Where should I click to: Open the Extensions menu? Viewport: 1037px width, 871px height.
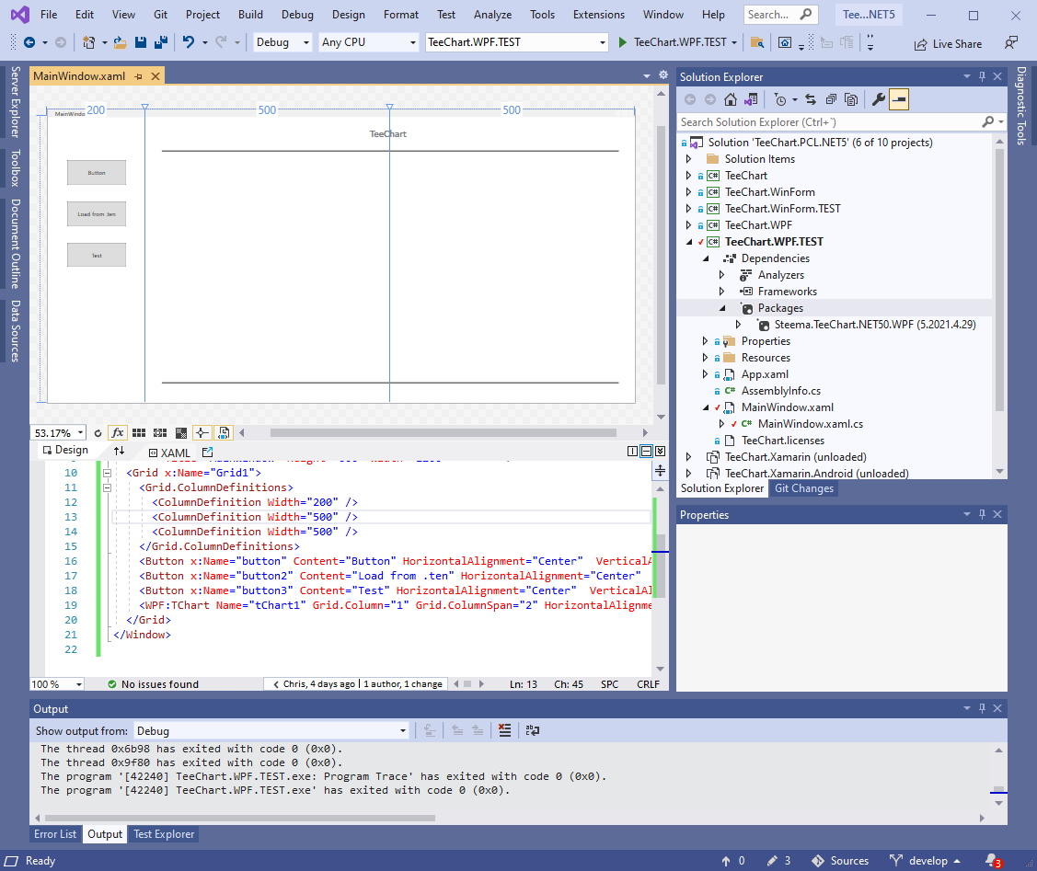point(598,15)
